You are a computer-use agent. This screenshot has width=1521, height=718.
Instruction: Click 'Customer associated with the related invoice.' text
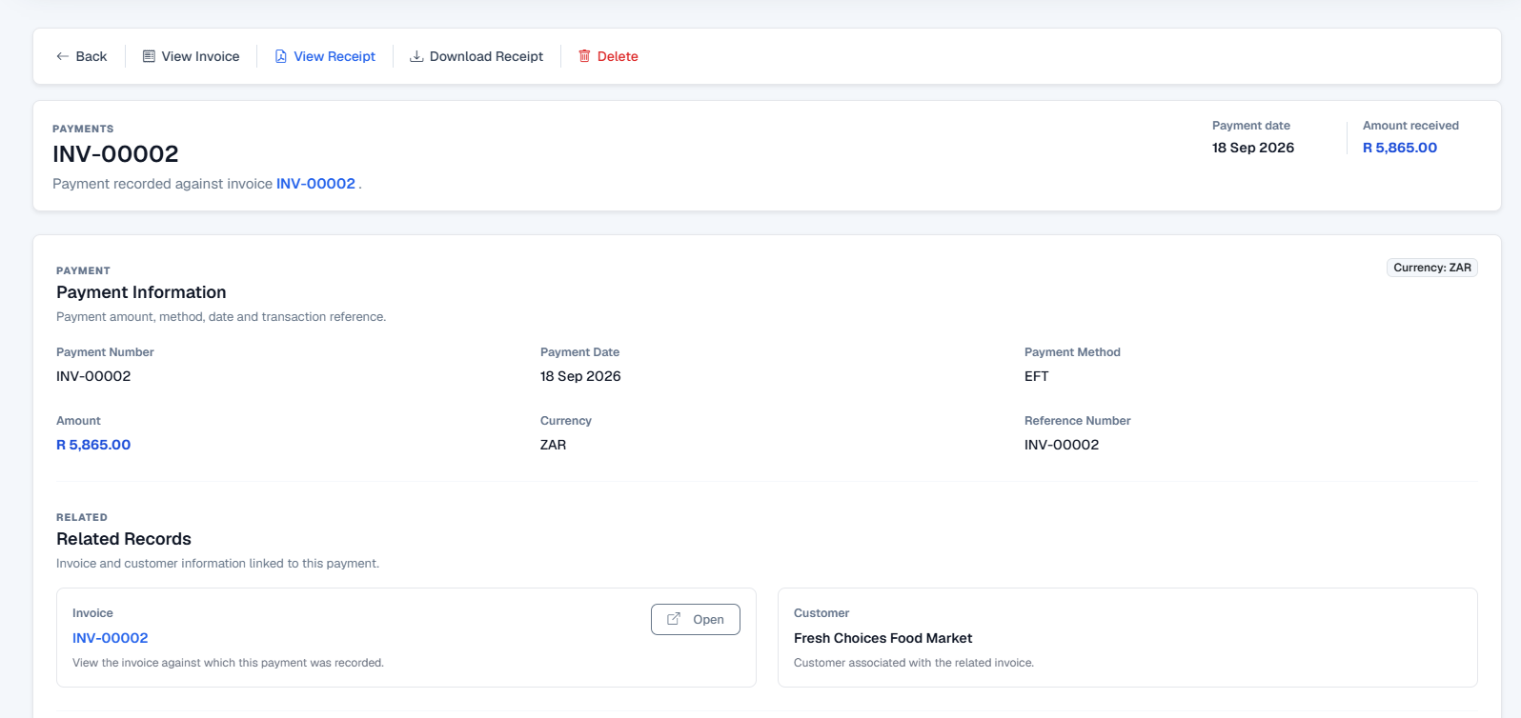pos(914,663)
